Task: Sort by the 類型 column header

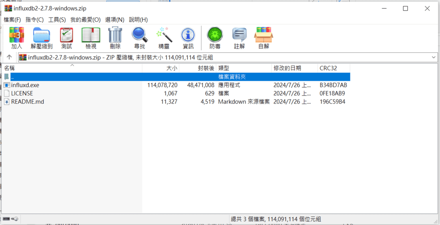Action: tap(244, 68)
